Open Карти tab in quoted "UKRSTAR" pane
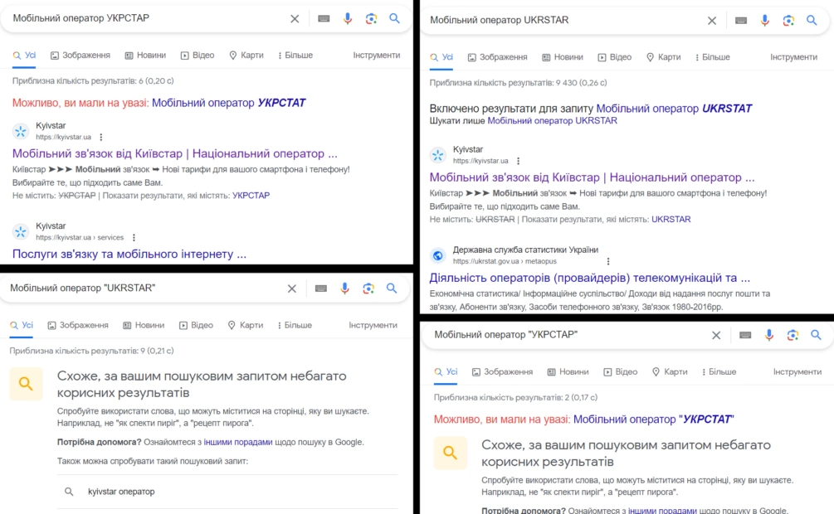 pos(245,325)
